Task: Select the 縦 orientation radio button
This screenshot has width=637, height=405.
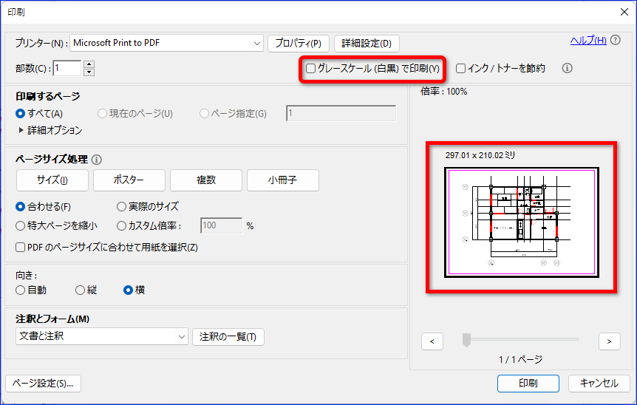Action: click(80, 290)
